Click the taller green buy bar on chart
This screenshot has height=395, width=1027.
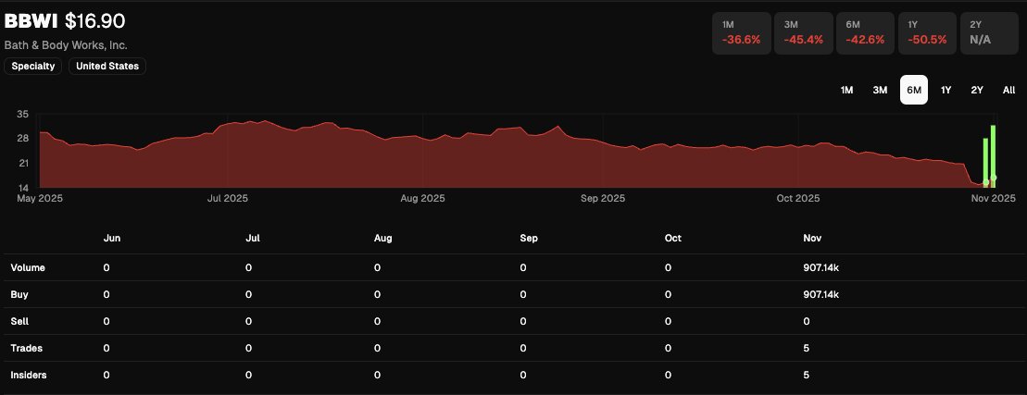[994, 155]
